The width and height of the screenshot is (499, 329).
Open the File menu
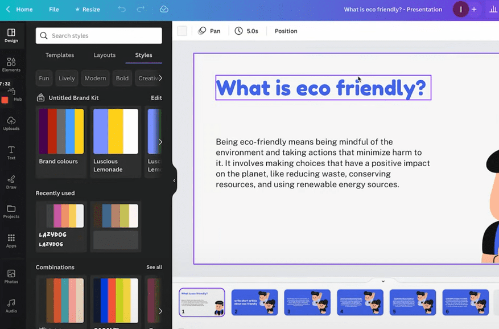point(54,10)
